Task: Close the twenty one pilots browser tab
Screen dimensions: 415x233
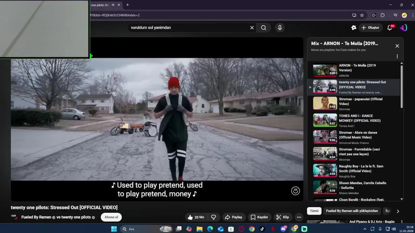Action: tap(119, 5)
